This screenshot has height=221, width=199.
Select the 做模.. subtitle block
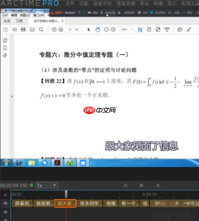coord(111,203)
